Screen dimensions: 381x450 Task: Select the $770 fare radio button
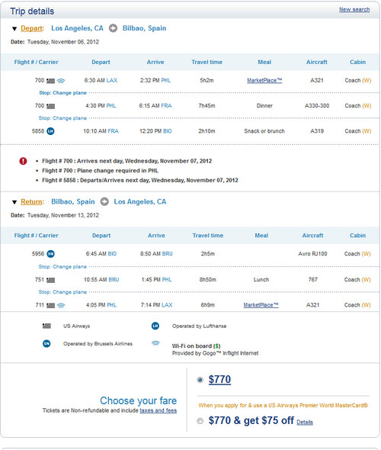pos(200,380)
